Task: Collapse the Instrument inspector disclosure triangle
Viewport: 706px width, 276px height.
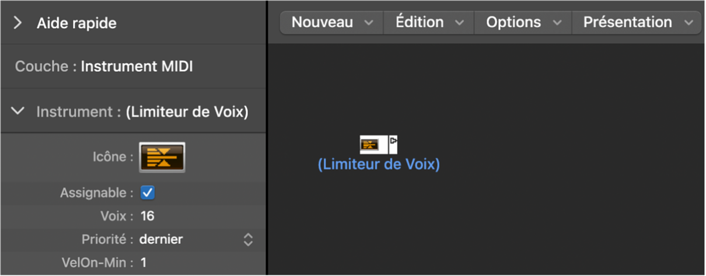Action: point(19,111)
